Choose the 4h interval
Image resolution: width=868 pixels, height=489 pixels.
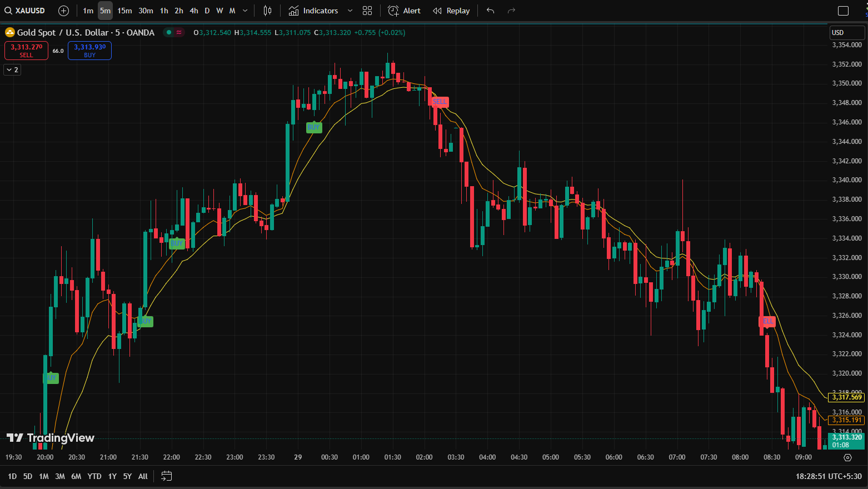(x=194, y=11)
